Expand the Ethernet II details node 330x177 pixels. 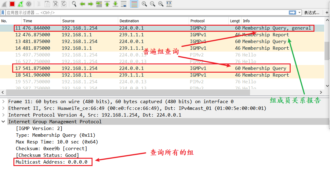pos(3,108)
